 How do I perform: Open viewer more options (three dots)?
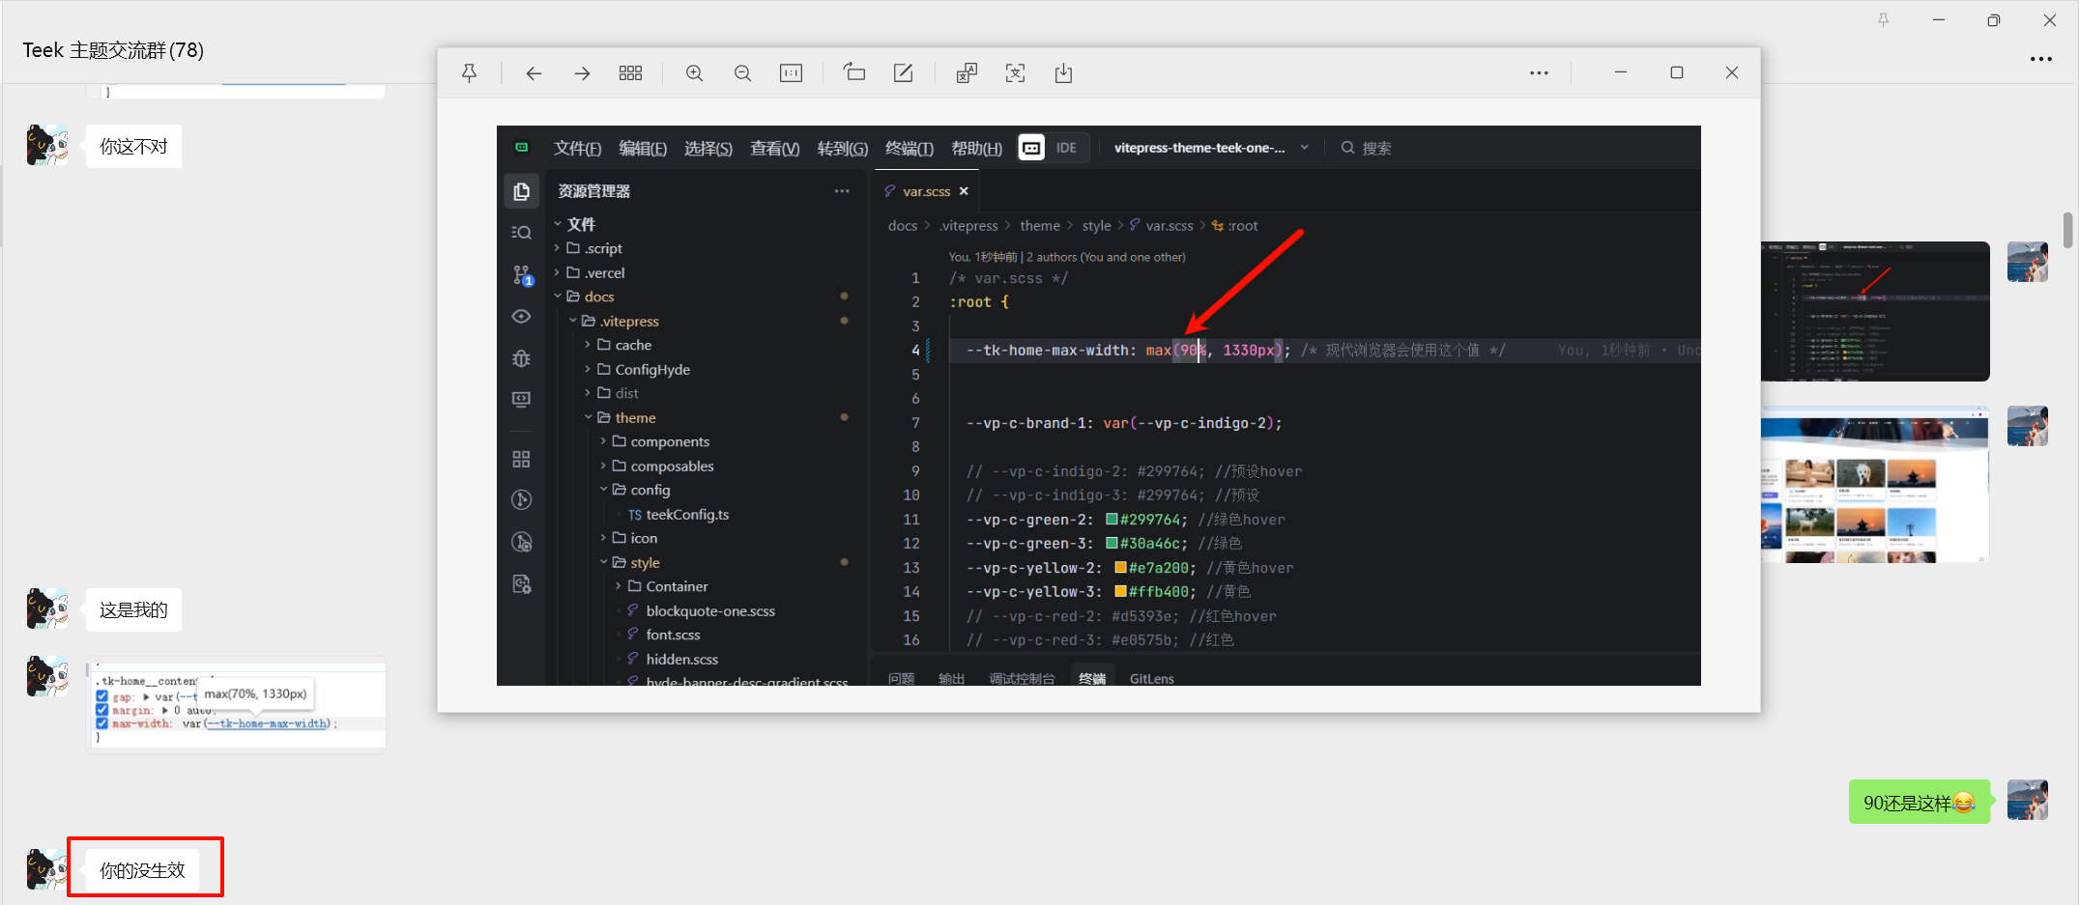[1539, 73]
